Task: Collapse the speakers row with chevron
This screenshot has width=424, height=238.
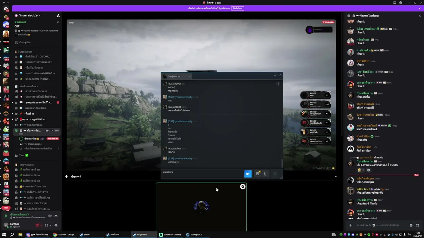Action: 336,177
